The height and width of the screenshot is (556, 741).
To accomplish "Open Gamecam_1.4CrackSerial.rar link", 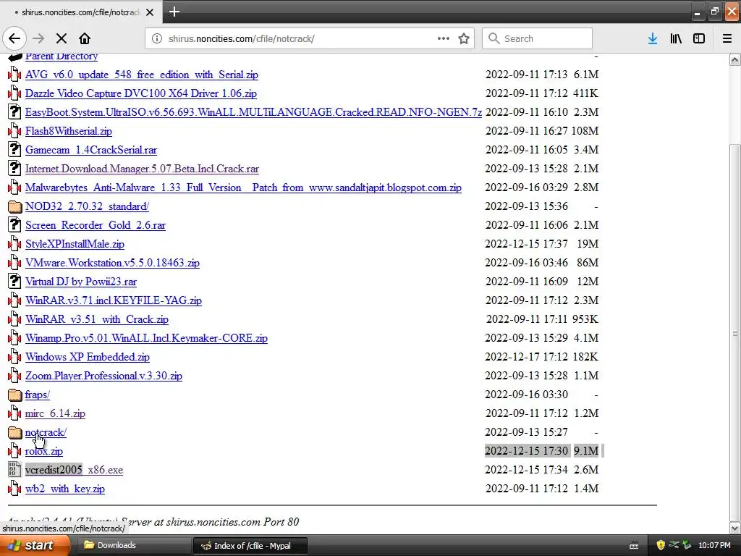I will tap(91, 150).
